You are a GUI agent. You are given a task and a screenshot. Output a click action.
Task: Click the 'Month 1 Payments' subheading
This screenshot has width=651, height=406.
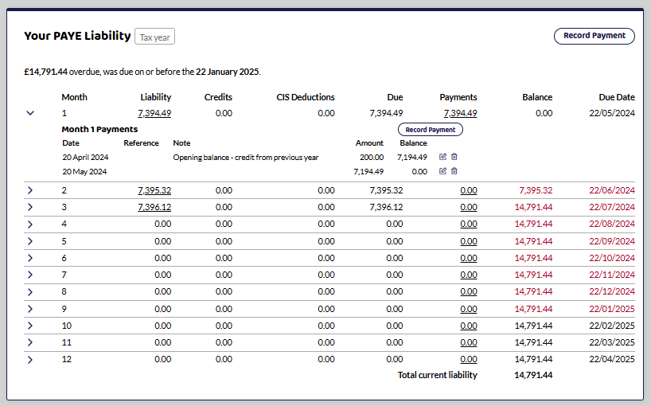[x=99, y=129]
